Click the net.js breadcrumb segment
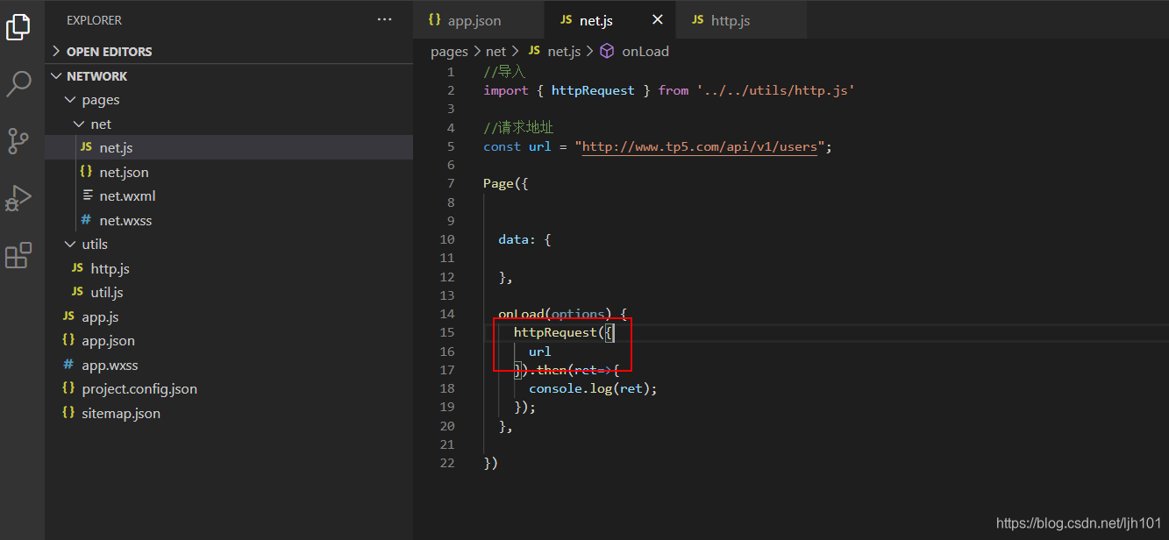 554,52
